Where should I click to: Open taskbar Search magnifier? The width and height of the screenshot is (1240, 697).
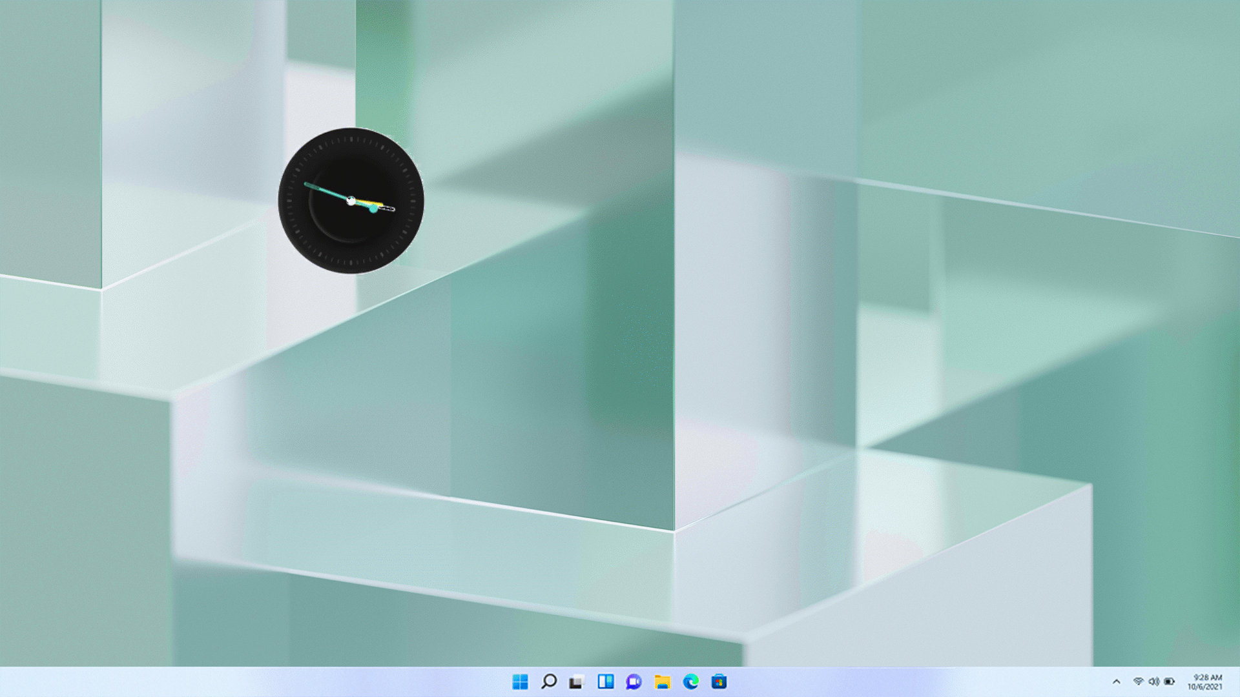pyautogui.click(x=549, y=682)
